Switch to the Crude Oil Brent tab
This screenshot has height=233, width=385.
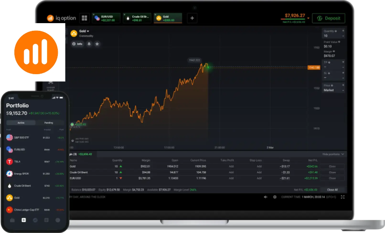tap(137, 18)
